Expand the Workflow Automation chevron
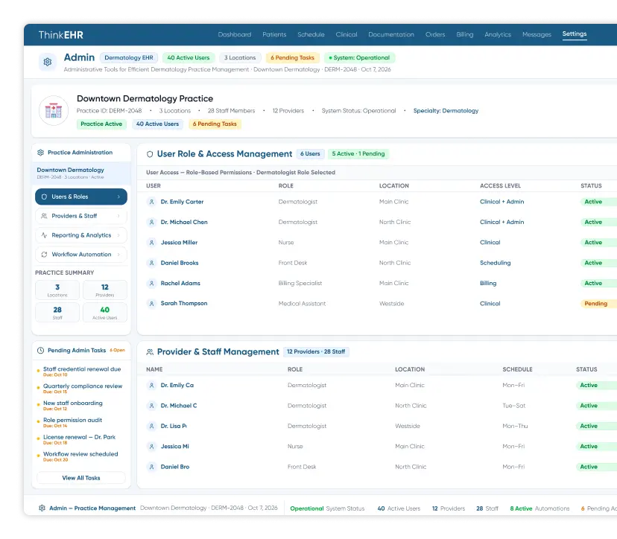The width and height of the screenshot is (617, 539). pos(118,255)
